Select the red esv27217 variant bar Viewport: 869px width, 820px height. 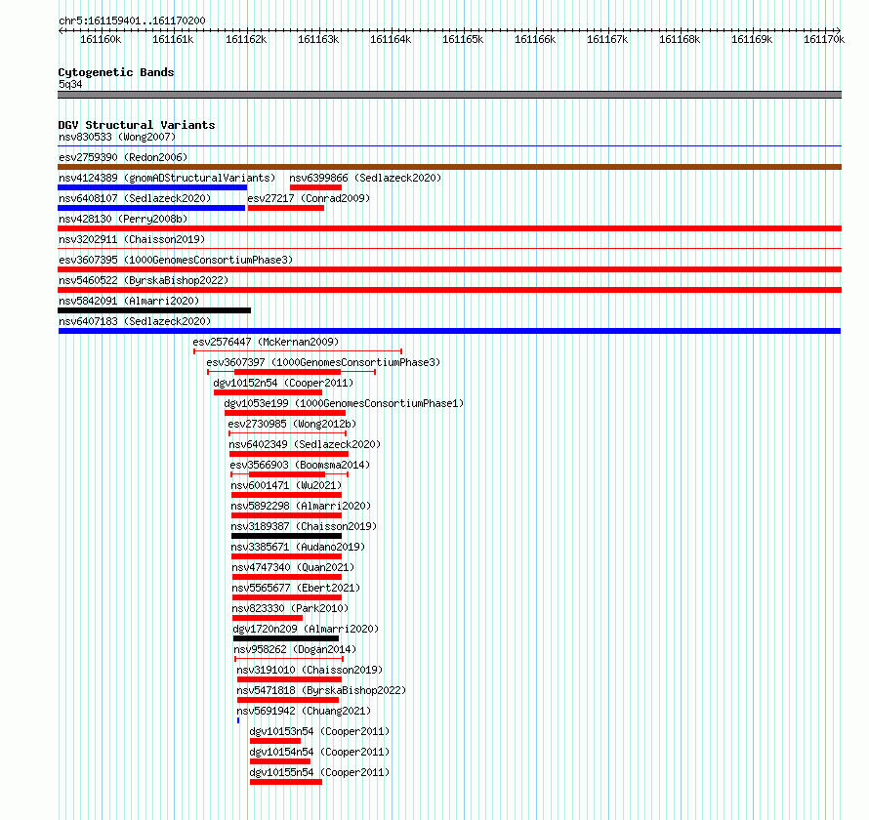pos(286,208)
